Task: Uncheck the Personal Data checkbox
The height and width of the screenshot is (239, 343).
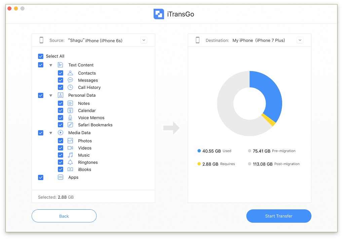Action: coord(41,95)
